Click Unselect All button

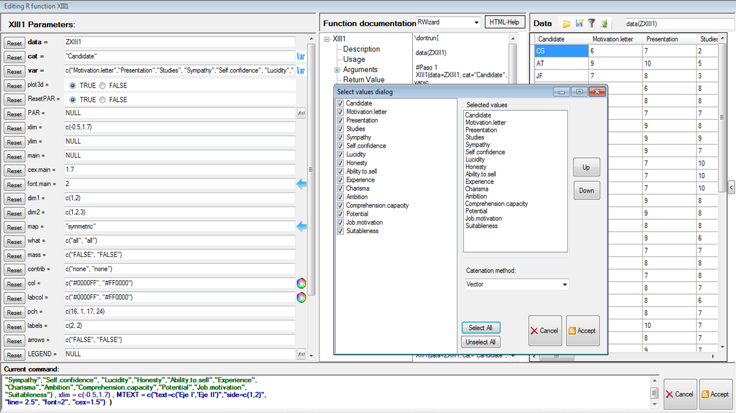click(x=481, y=342)
